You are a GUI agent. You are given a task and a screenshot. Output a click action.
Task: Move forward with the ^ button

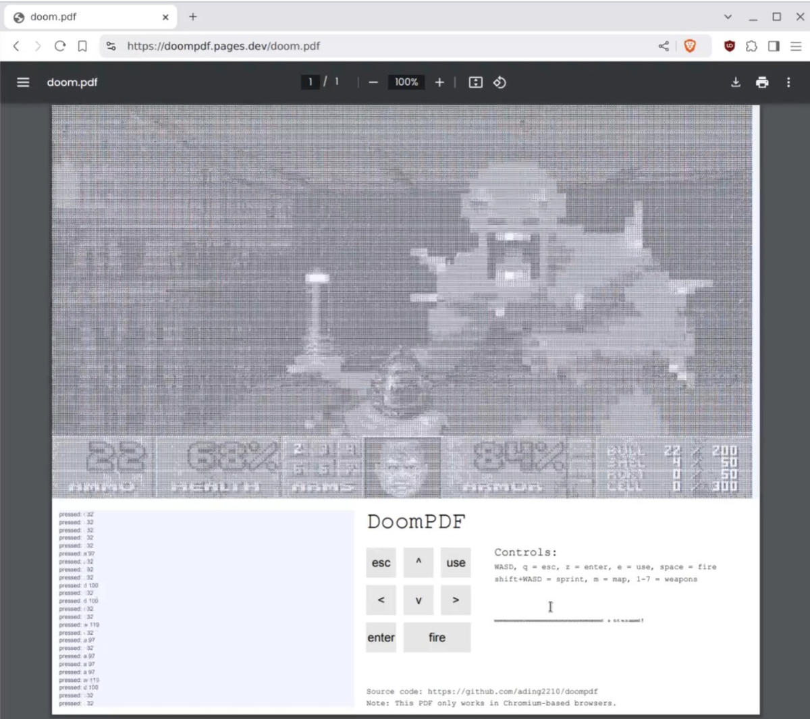pos(418,562)
